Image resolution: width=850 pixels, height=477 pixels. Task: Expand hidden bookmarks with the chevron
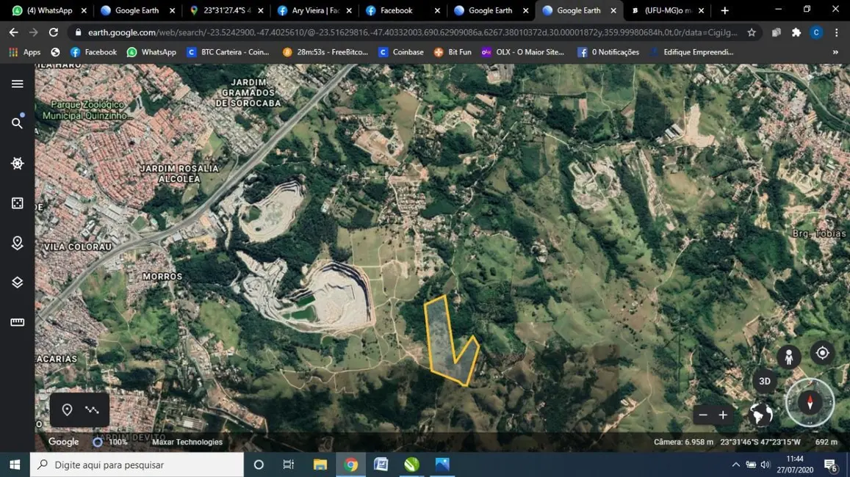tap(835, 51)
